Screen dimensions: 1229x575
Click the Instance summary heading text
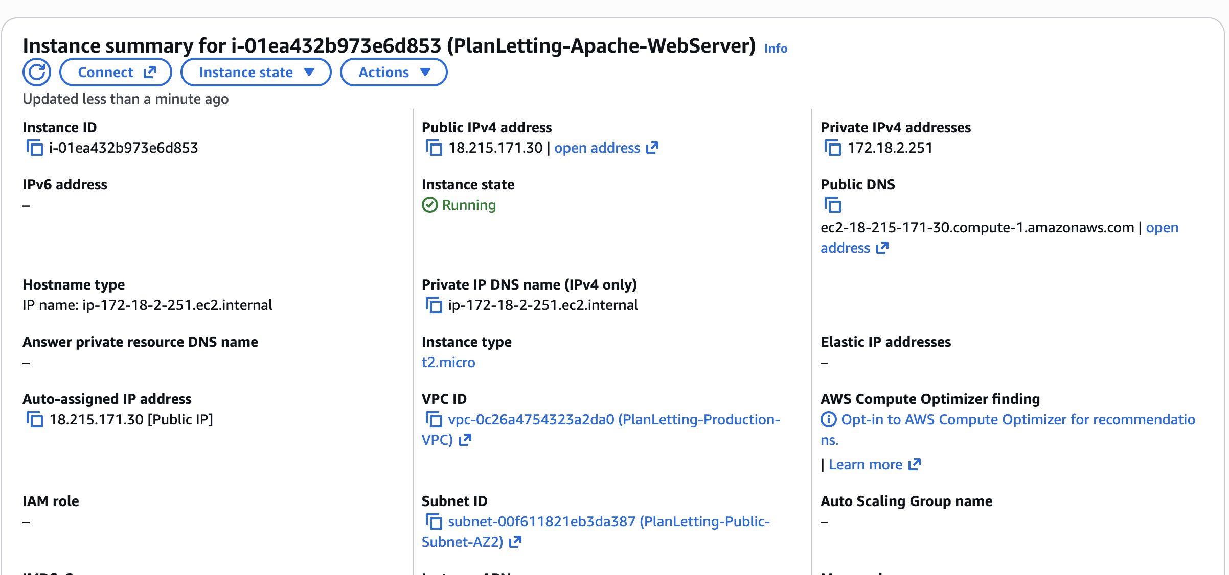coord(389,46)
